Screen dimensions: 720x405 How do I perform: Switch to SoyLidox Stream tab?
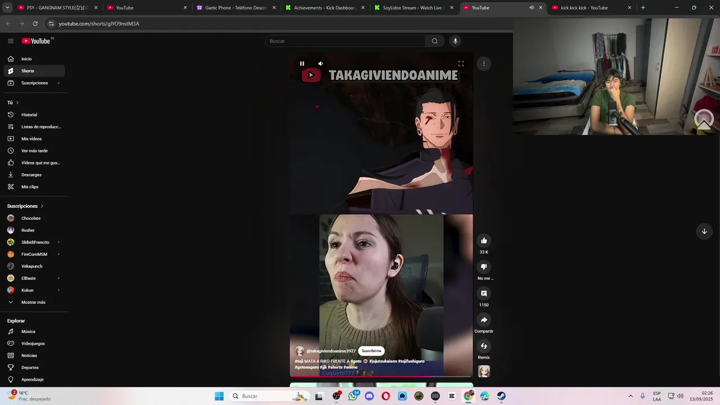tap(414, 8)
